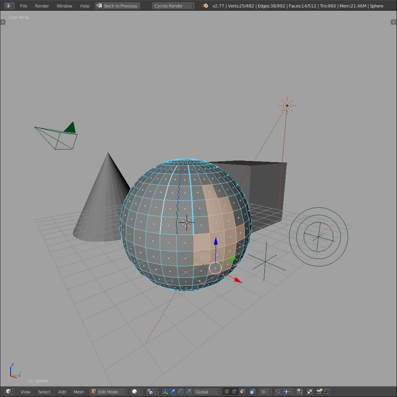
Task: Select the translation manipulator arrow icon
Action: 173,392
